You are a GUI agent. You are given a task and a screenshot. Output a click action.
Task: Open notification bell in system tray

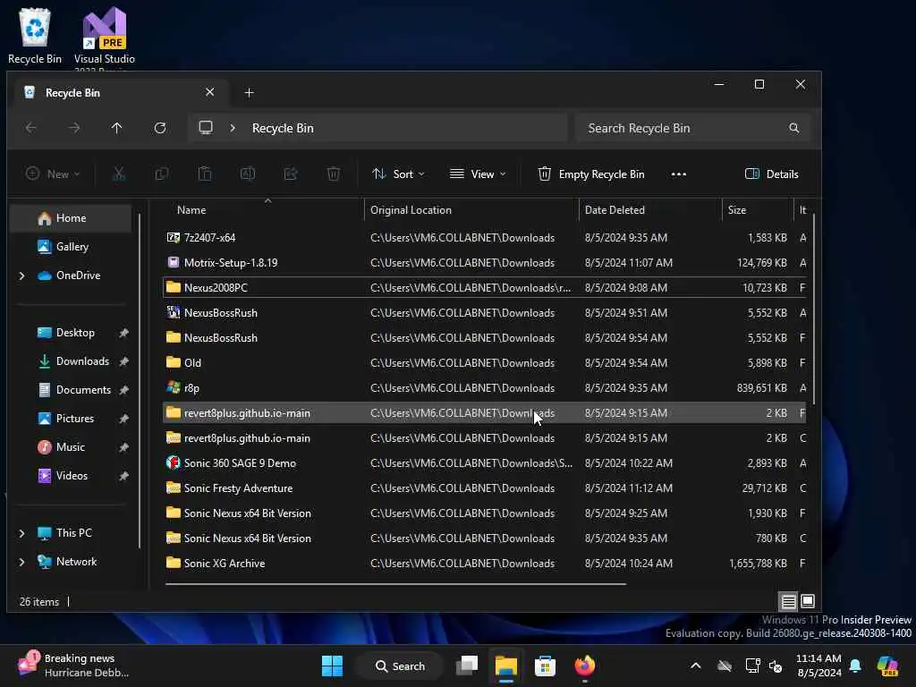pyautogui.click(x=855, y=666)
